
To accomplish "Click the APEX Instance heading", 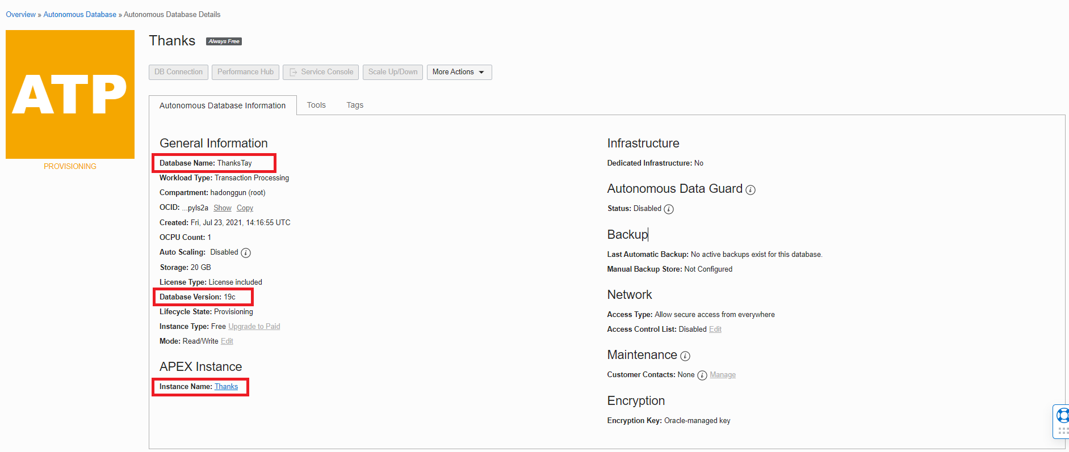I will point(200,367).
